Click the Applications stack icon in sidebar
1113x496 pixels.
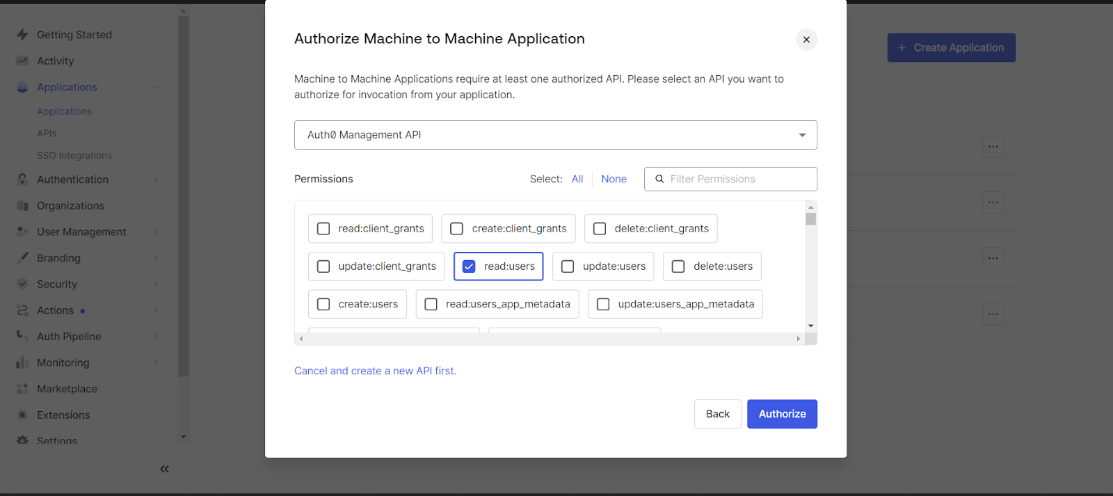pyautogui.click(x=22, y=87)
